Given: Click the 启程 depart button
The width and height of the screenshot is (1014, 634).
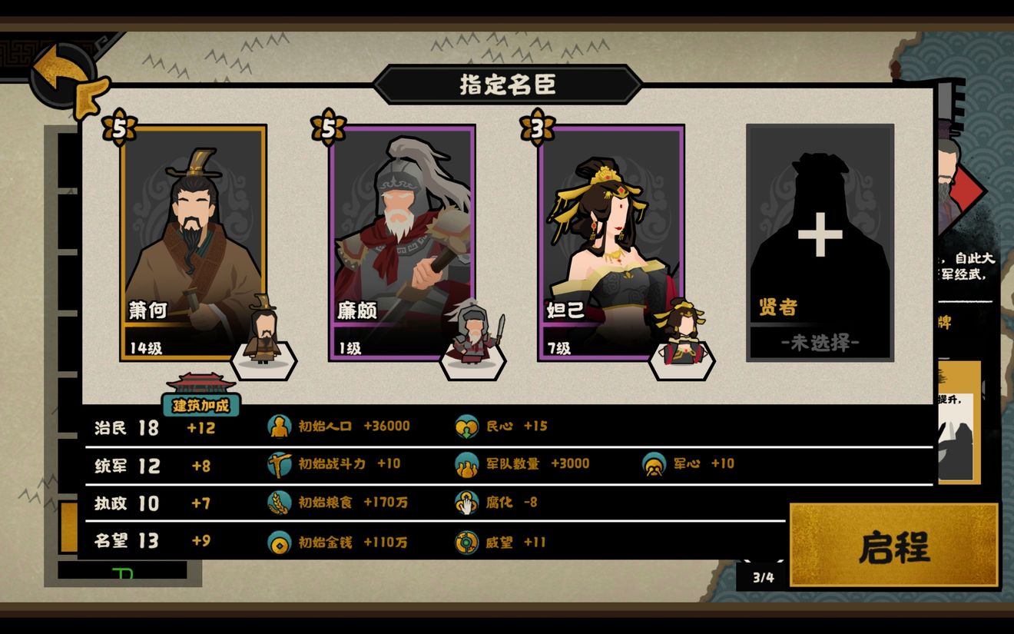Looking at the screenshot, I should pyautogui.click(x=894, y=546).
